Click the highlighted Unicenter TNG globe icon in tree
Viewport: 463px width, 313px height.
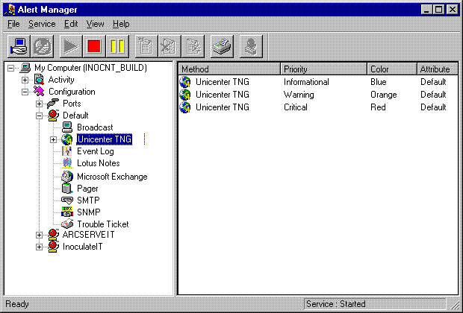[x=67, y=139]
